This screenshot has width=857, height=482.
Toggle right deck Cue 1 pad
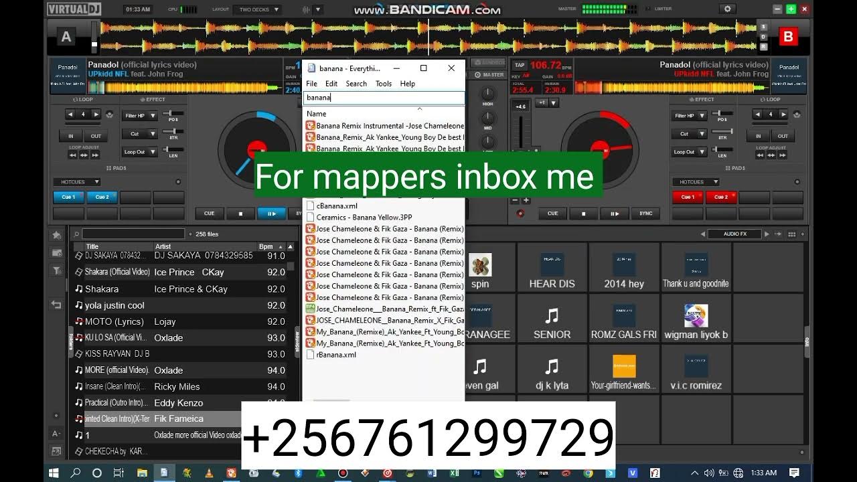[x=688, y=197]
